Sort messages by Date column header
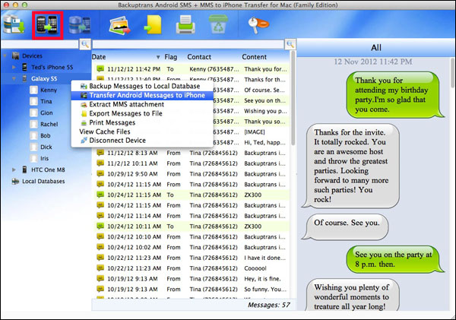This screenshot has width=456, height=320. 126,57
